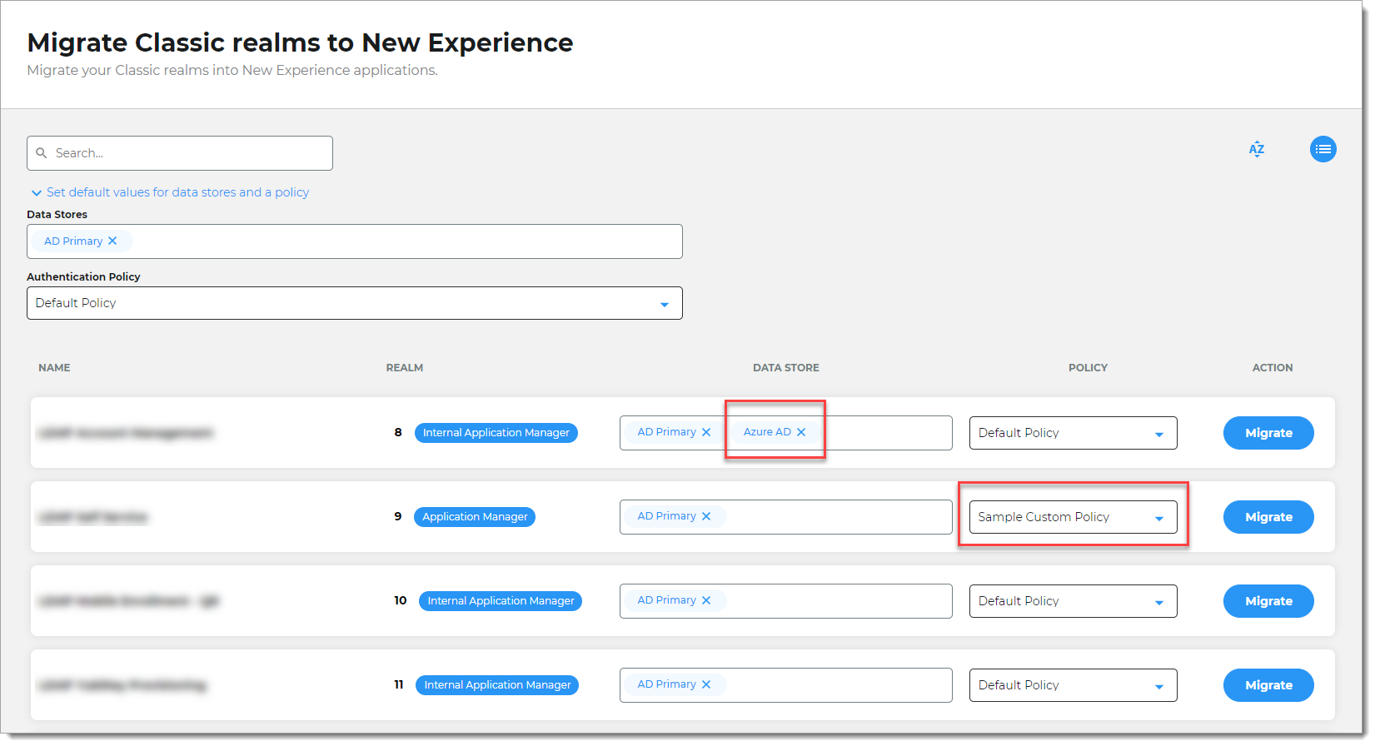Migrate realm 9 Application Manager
Screen dimensions: 1375x746
tap(1268, 517)
